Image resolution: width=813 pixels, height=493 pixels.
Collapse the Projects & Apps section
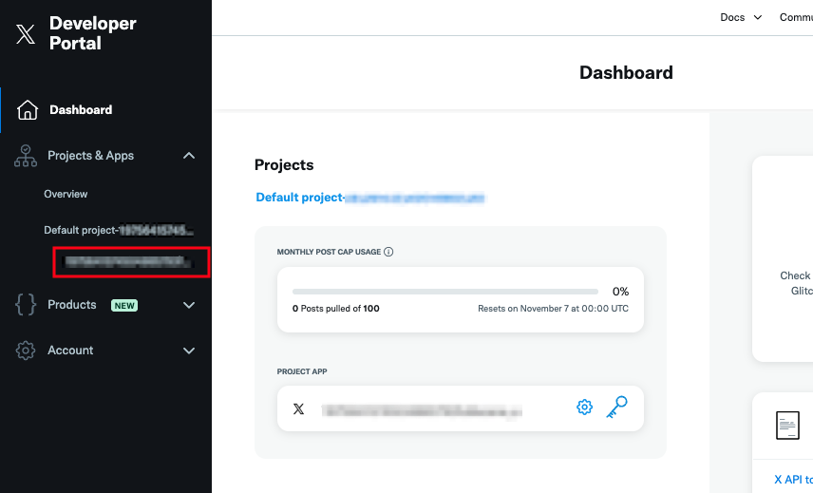[189, 156]
